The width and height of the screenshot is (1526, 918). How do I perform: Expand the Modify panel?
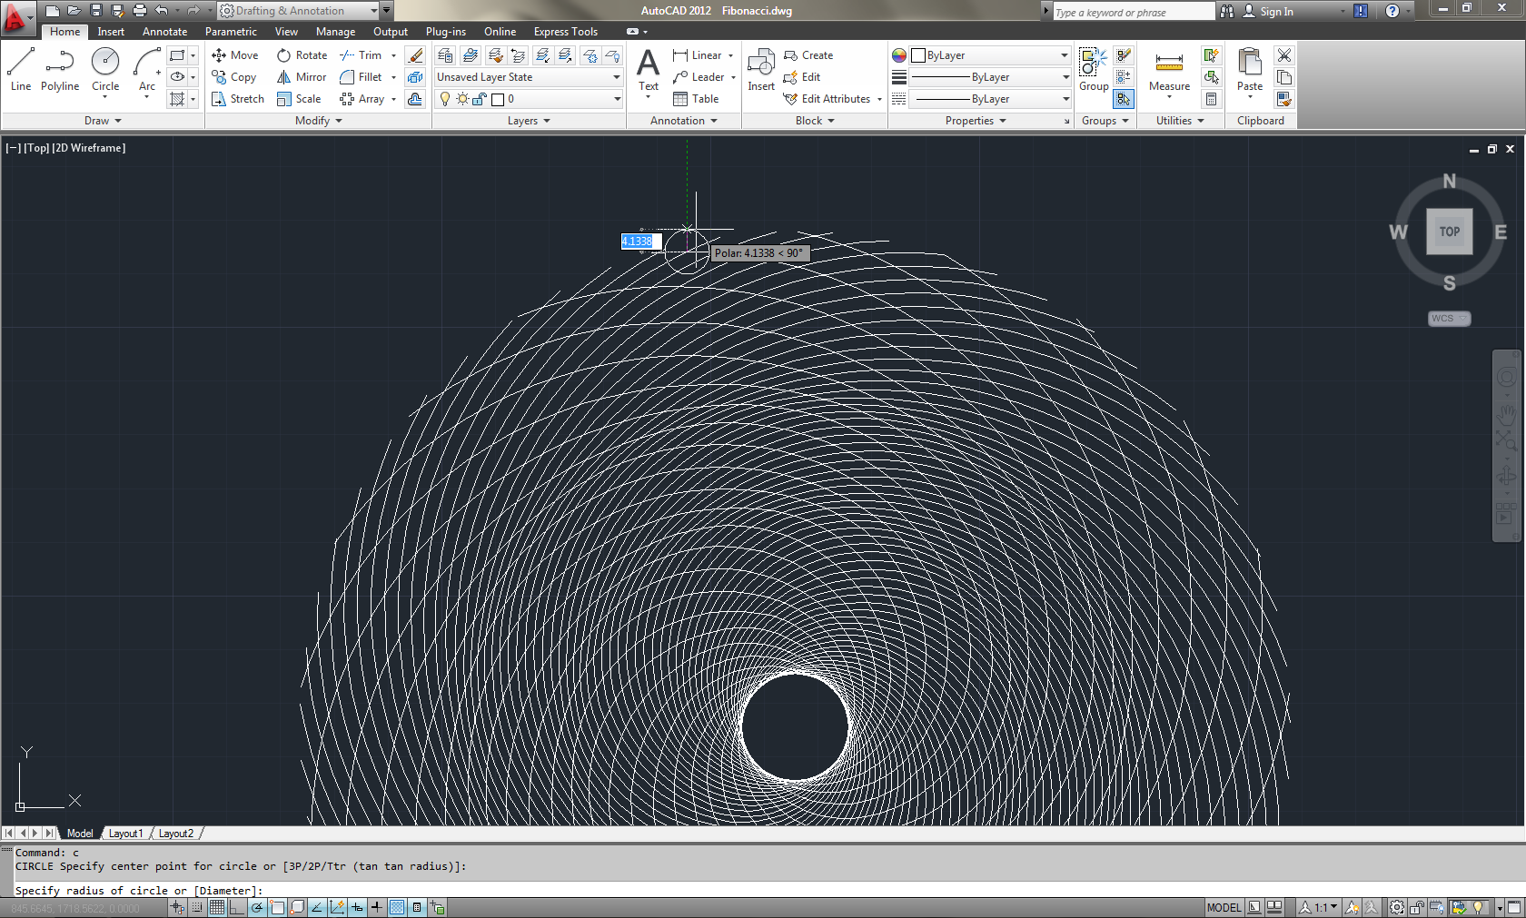pos(318,121)
